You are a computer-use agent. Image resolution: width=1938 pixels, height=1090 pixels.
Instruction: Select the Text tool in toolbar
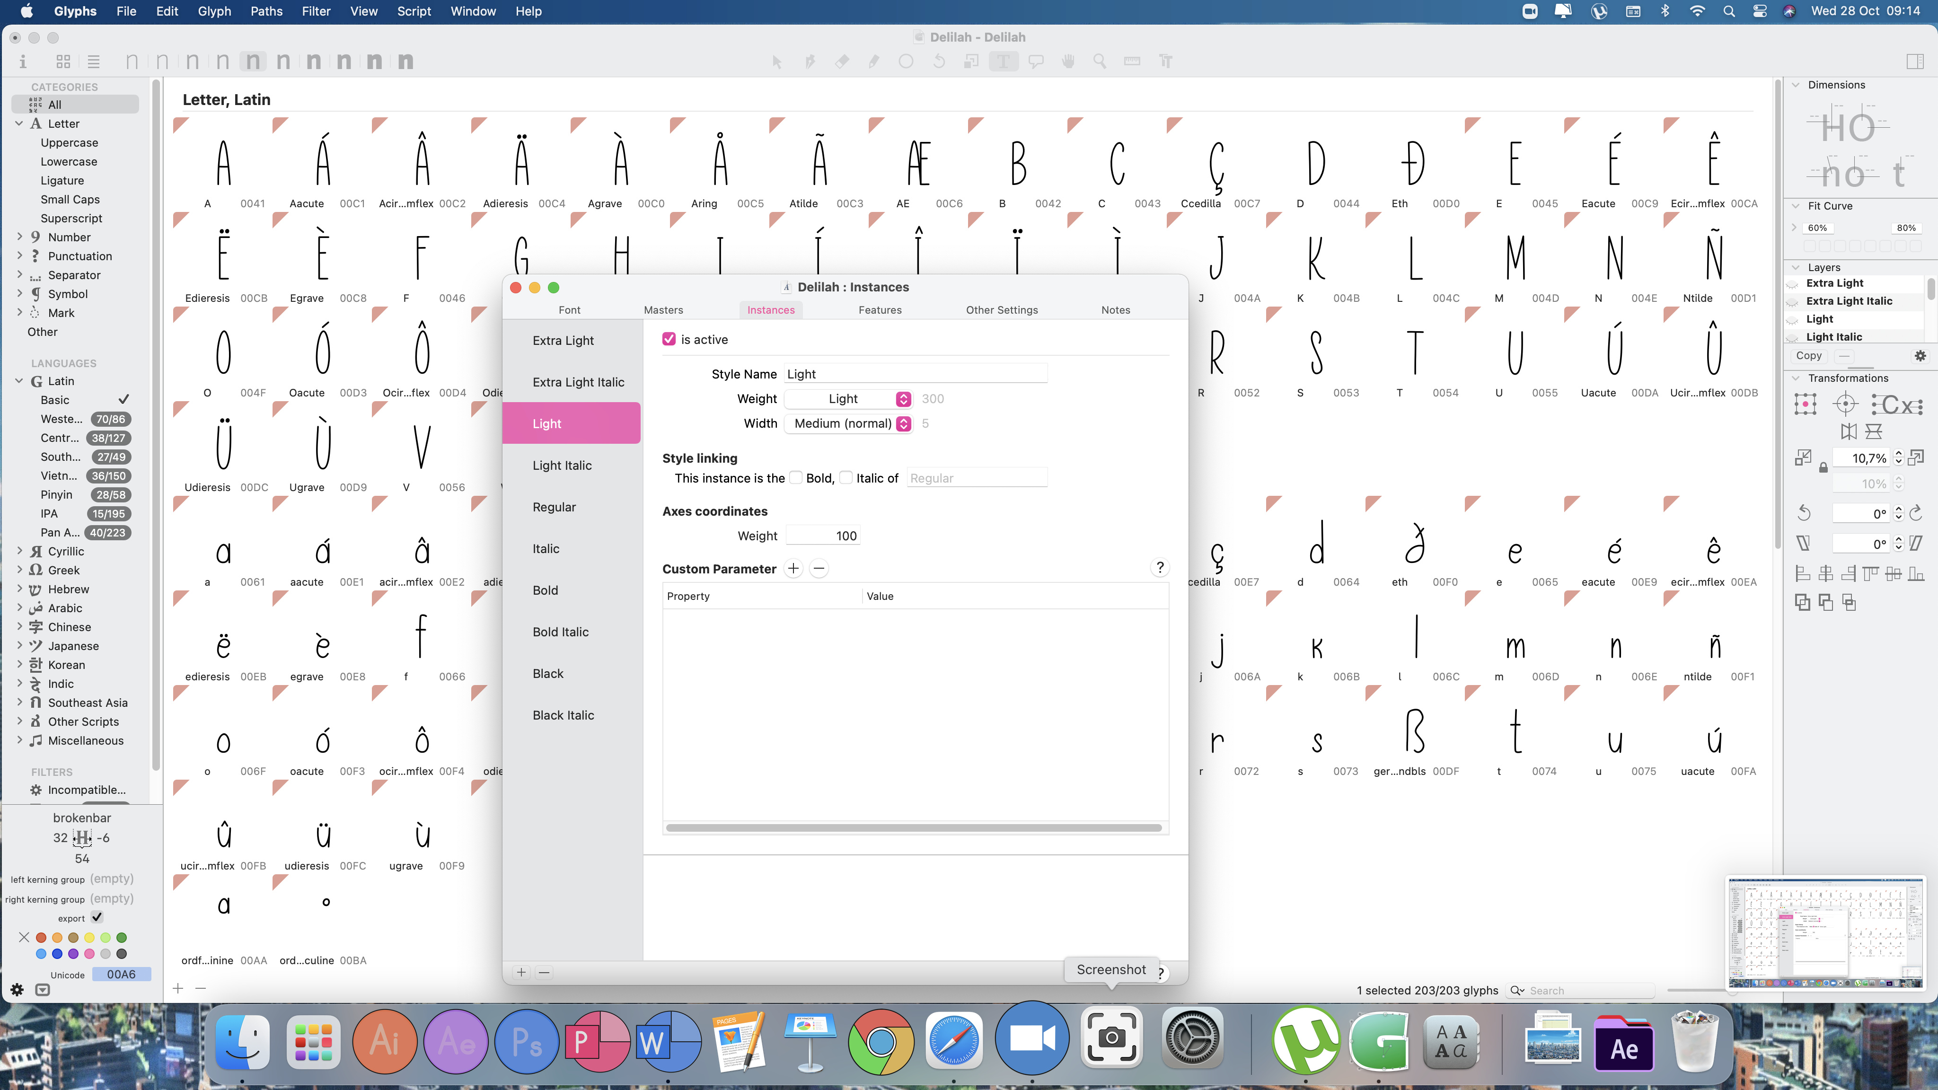click(x=1003, y=61)
